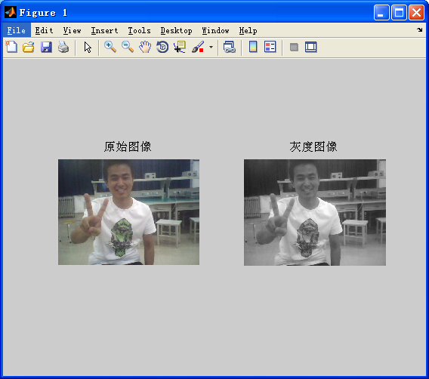Expand the Brush color dropdown arrow
Screen dimensions: 429x379
pos(211,47)
